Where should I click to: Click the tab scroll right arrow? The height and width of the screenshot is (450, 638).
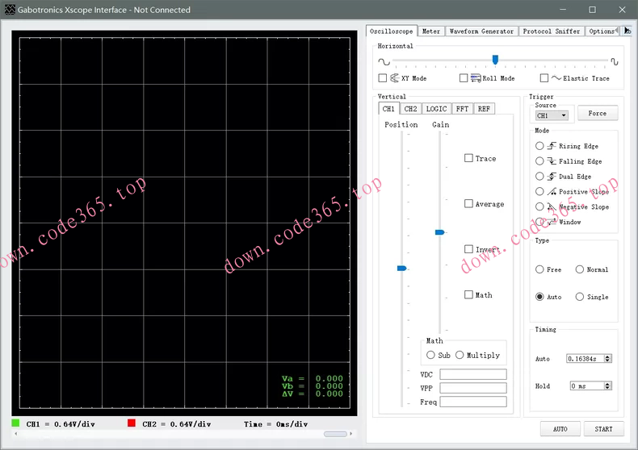point(628,31)
